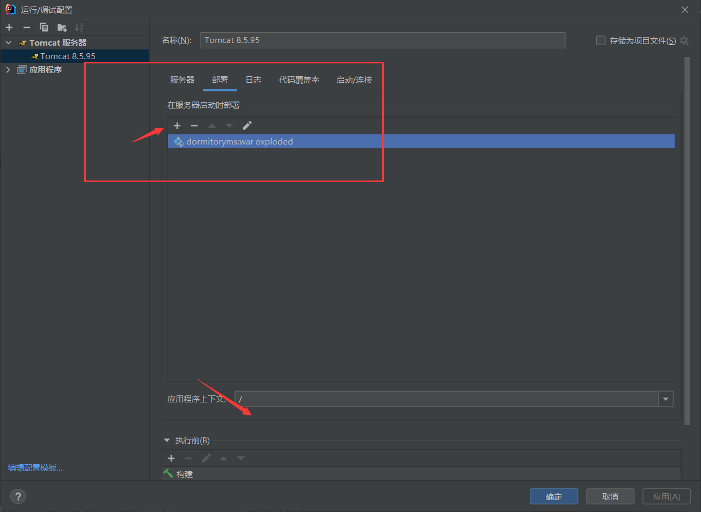This screenshot has height=512, width=701.
Task: Switch to the 服务器 tab
Action: [182, 80]
